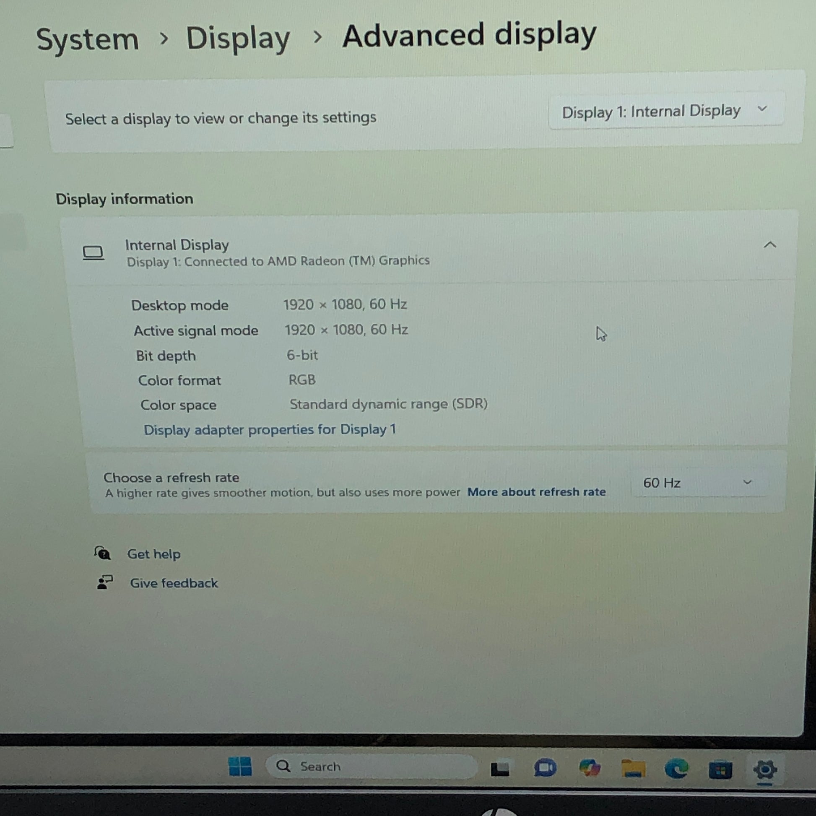Open the Display 1: Internal Display dropdown
Image resolution: width=816 pixels, height=816 pixels.
pos(665,111)
